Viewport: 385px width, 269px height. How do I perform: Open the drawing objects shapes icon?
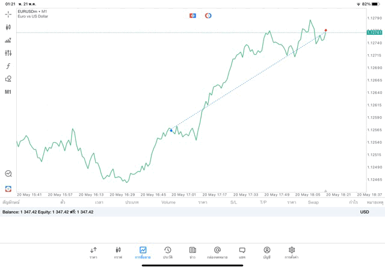pyautogui.click(x=8, y=79)
